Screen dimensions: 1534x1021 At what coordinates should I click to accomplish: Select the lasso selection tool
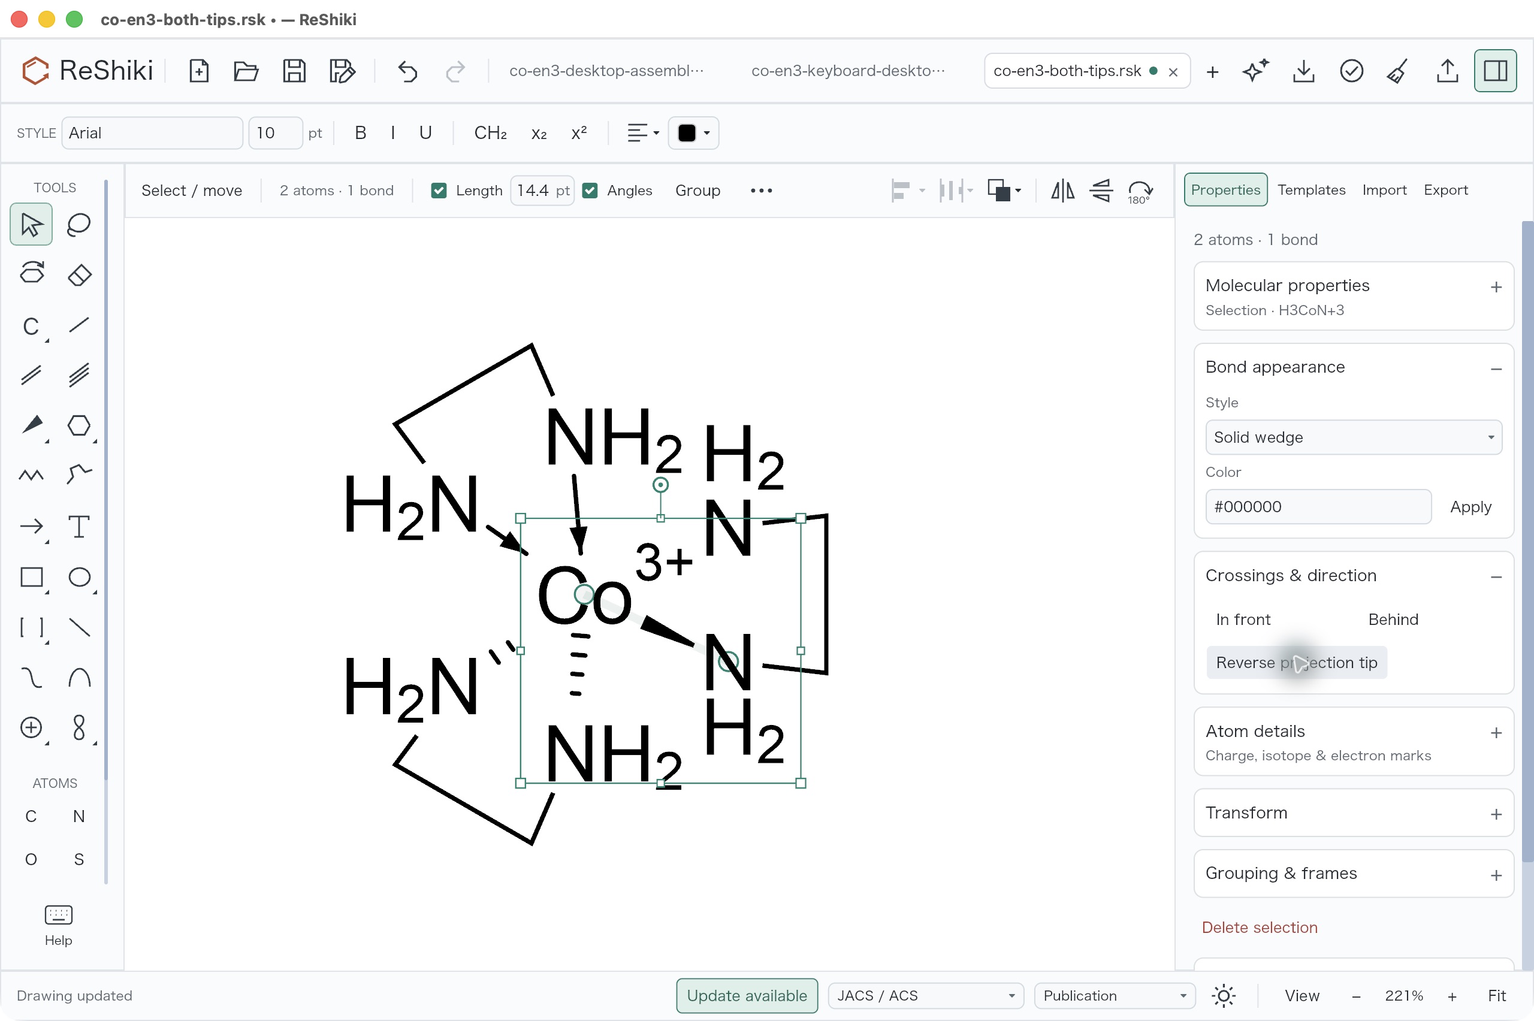(x=78, y=225)
